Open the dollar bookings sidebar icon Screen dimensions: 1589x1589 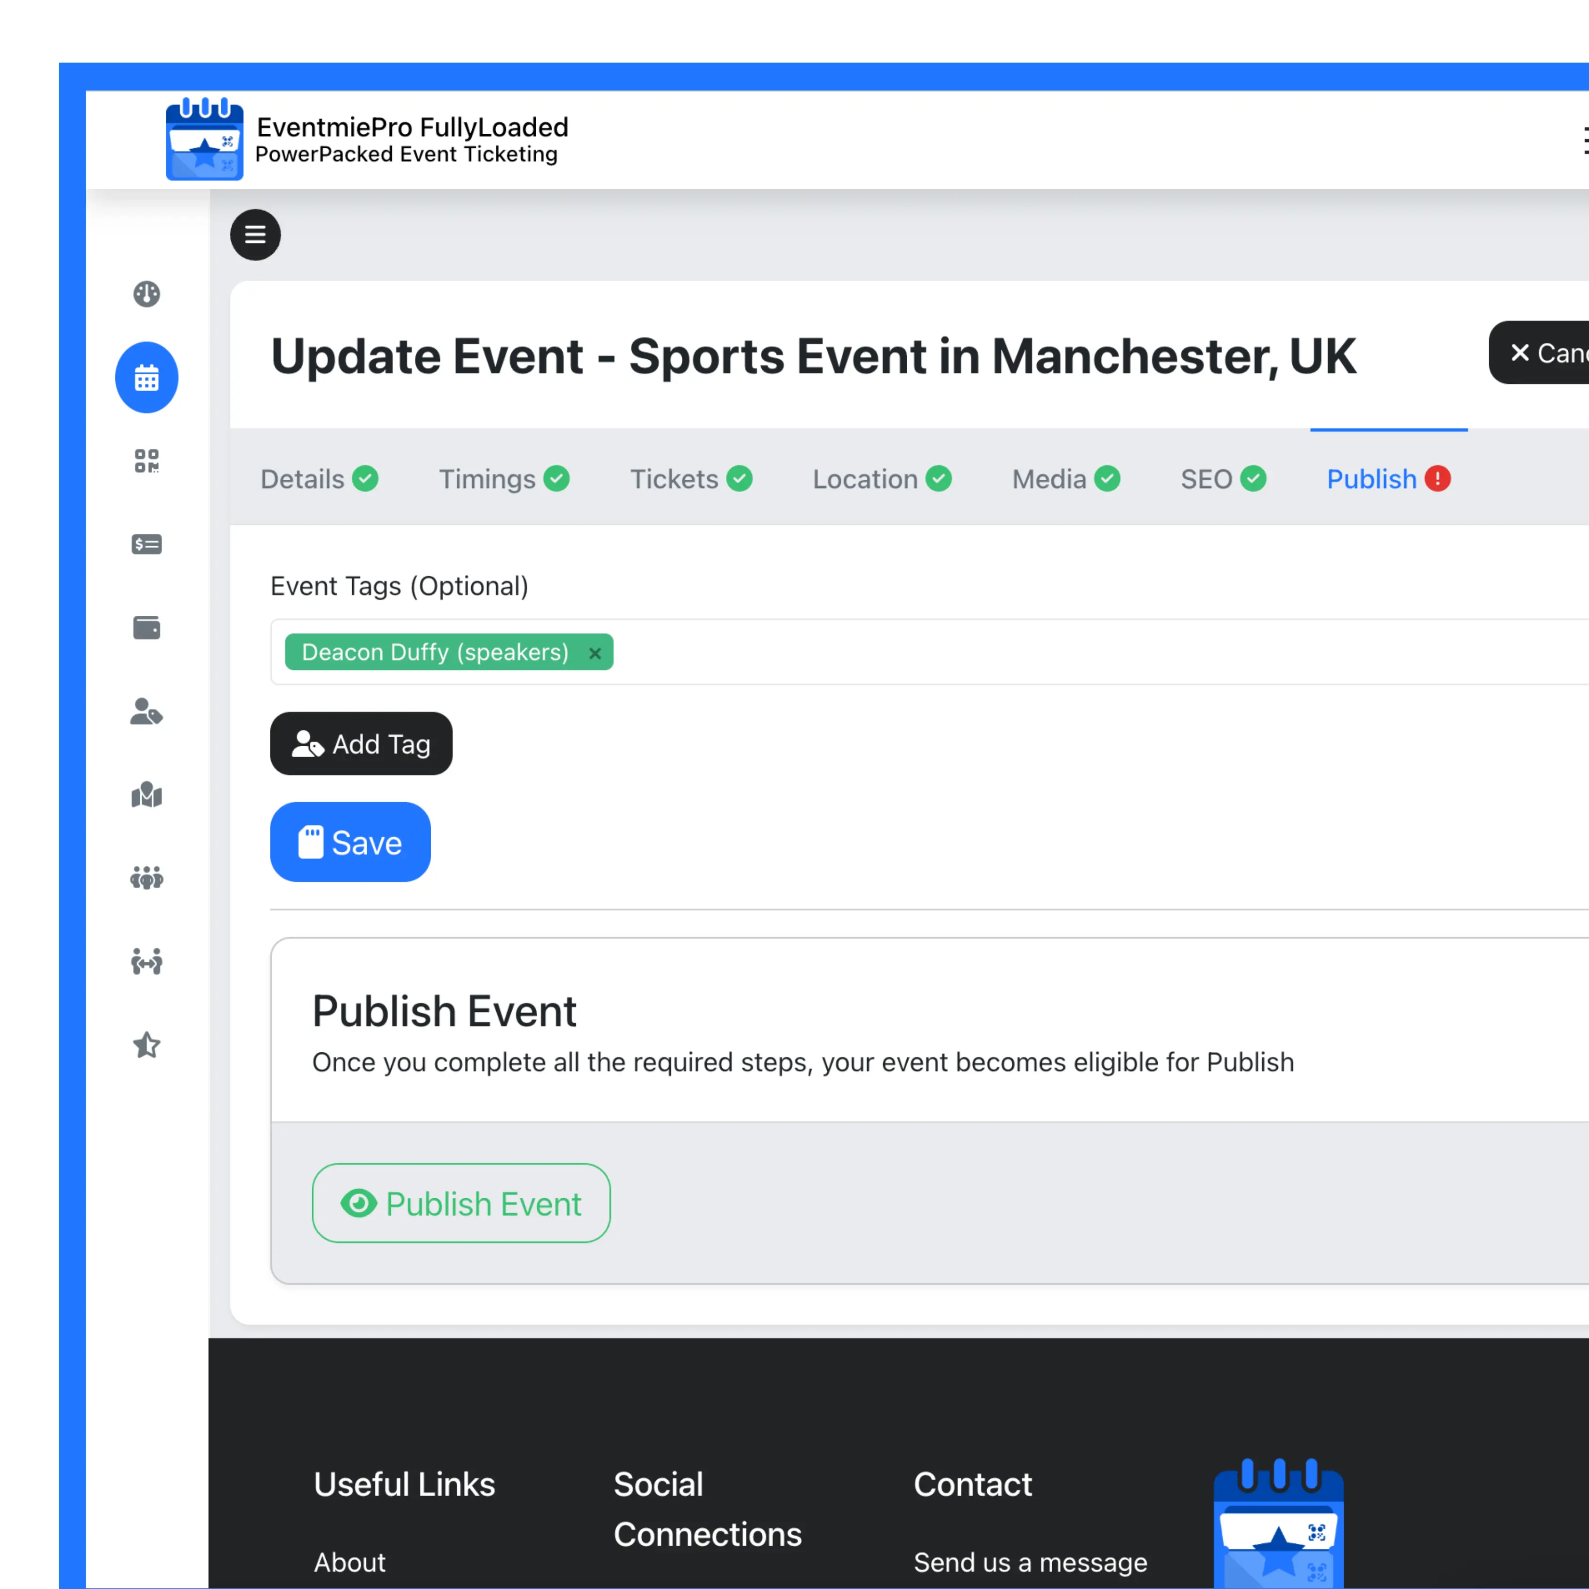146,544
